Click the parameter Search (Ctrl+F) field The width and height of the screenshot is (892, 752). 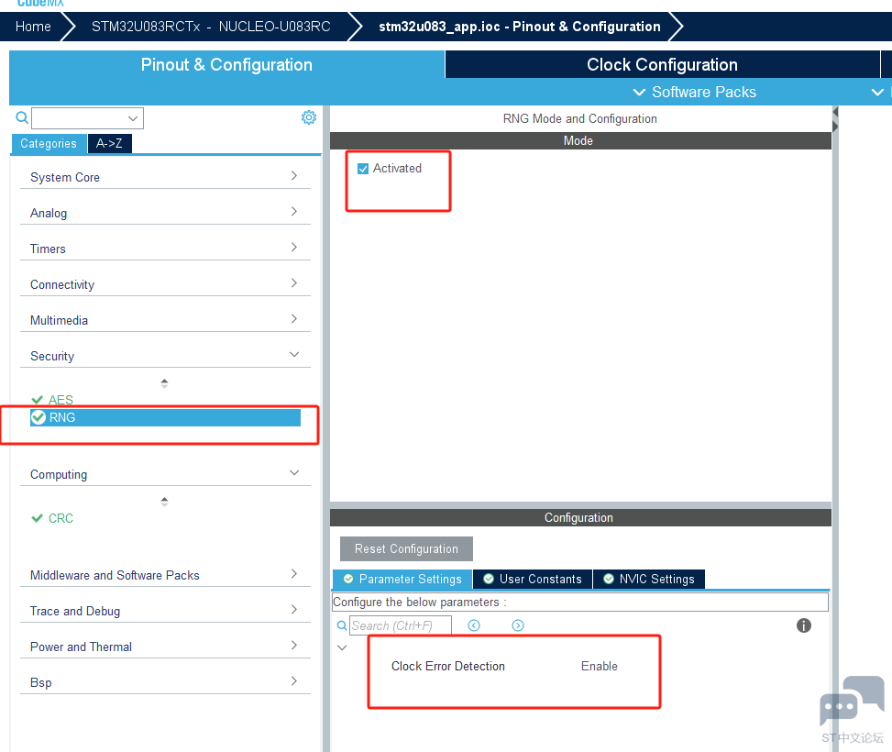click(401, 625)
